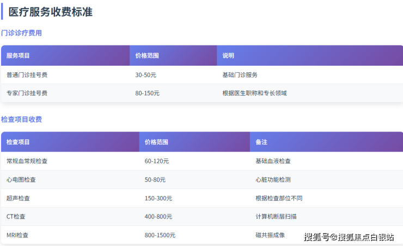Screen dimensions: 403x246
Task: Select the MRI检查 row label
Action: coord(17,235)
